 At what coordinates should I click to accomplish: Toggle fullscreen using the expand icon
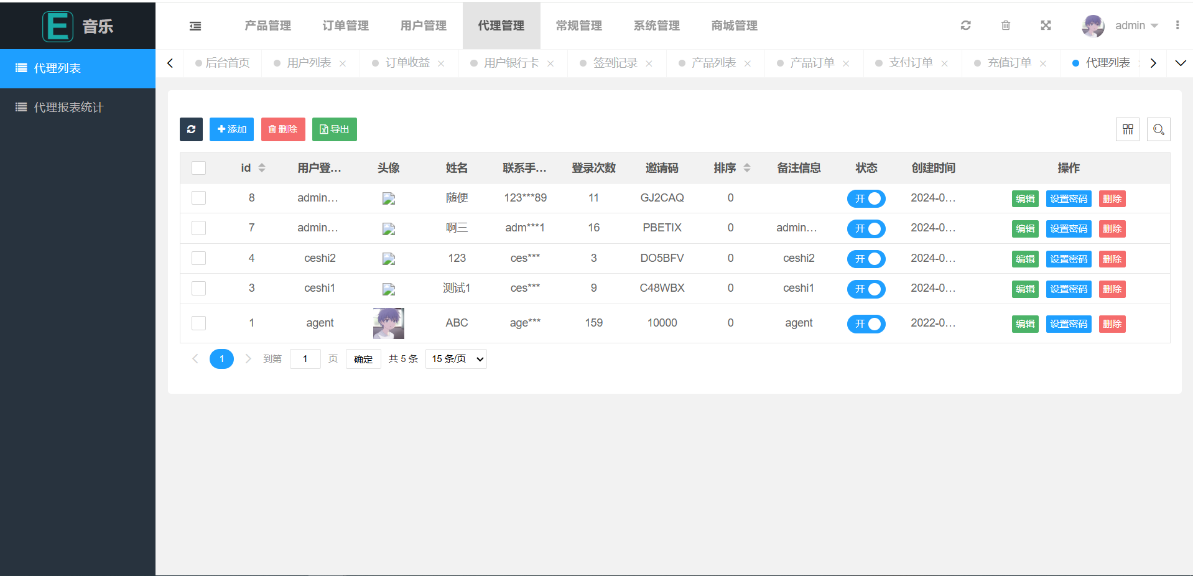click(1046, 26)
